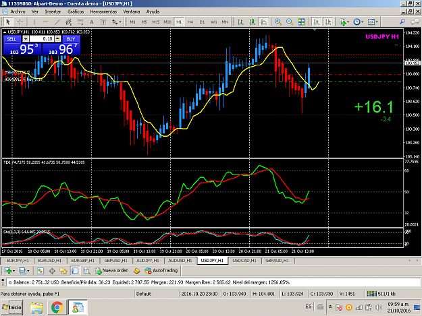The height and width of the screenshot is (316, 422).
Task: Open the indicators list dropdown
Action: coord(344,22)
